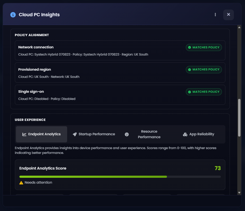Click the USER EXPERIENCE section heading
The height and width of the screenshot is (211, 245).
click(x=30, y=120)
